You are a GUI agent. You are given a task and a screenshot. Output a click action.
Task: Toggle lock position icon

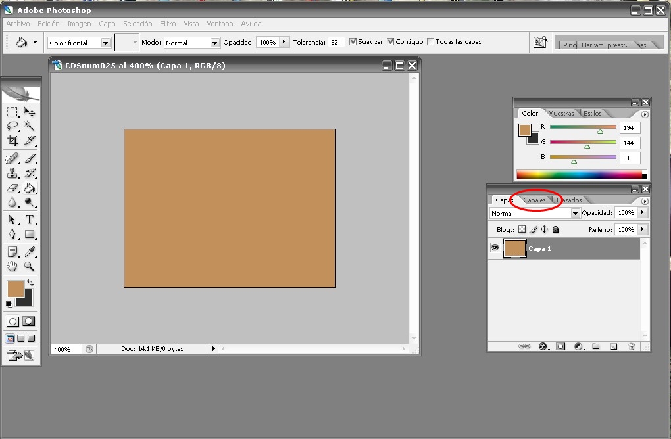pos(544,229)
